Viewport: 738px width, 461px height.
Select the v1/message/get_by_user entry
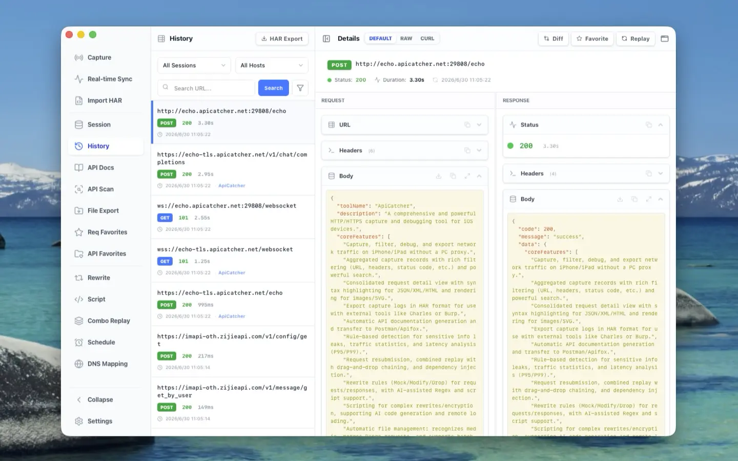point(233,403)
